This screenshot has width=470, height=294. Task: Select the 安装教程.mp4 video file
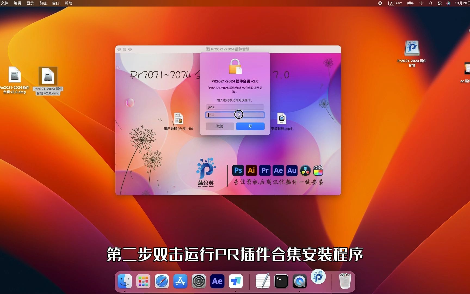point(282,121)
